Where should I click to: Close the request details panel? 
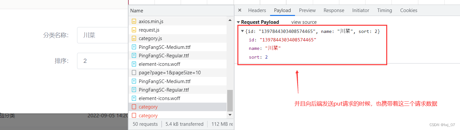[x=240, y=10]
